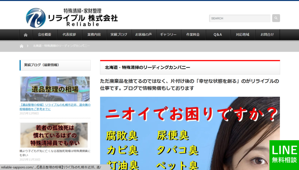Open the 代表挨拶 menu item

point(69,35)
